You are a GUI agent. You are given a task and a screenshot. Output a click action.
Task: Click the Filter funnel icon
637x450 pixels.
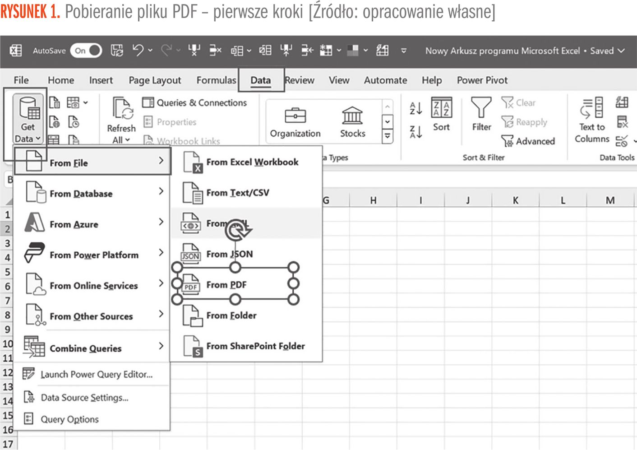(x=481, y=108)
